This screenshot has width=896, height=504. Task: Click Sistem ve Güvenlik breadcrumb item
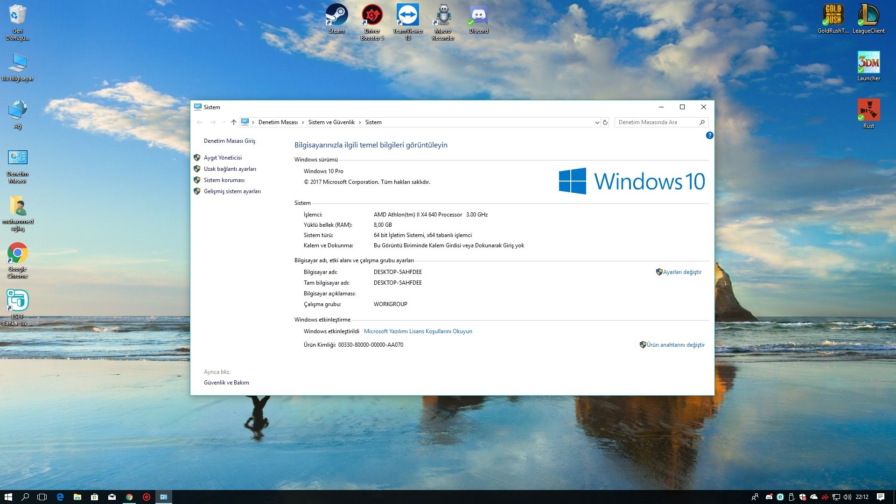(331, 122)
